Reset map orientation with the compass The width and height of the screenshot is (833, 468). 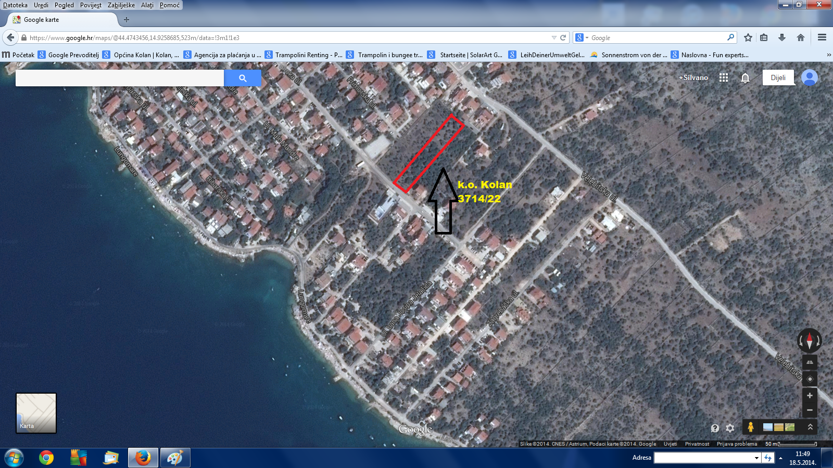810,341
